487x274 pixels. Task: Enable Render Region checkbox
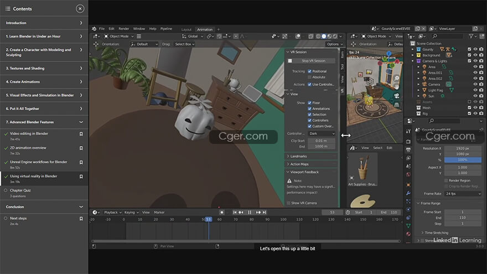[x=446, y=180]
